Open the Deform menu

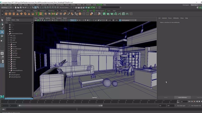click(x=79, y=5)
